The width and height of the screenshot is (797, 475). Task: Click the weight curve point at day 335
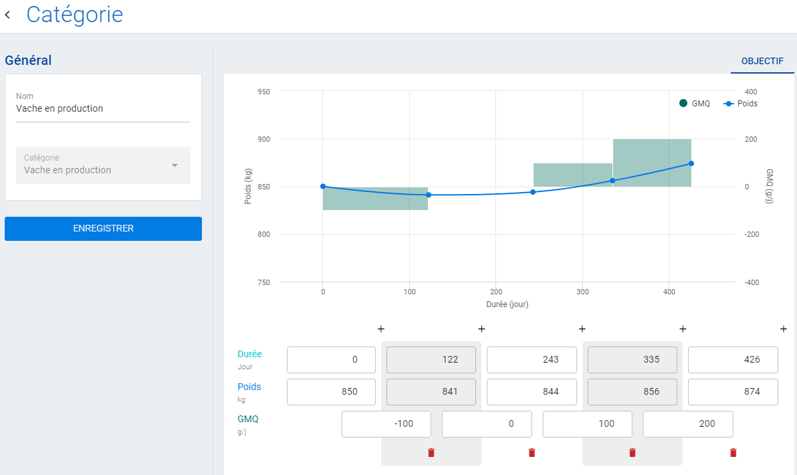612,181
